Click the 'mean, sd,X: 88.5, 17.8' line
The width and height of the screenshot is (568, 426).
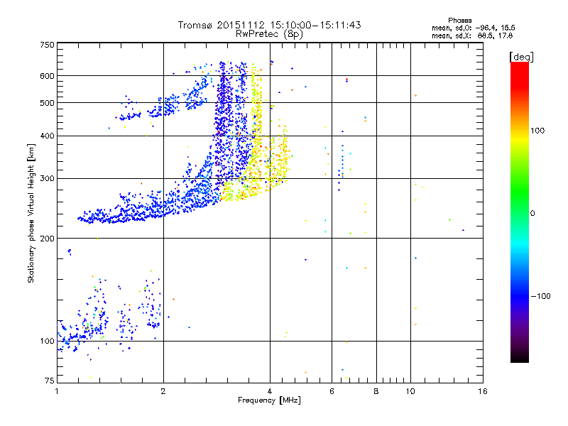(472, 35)
